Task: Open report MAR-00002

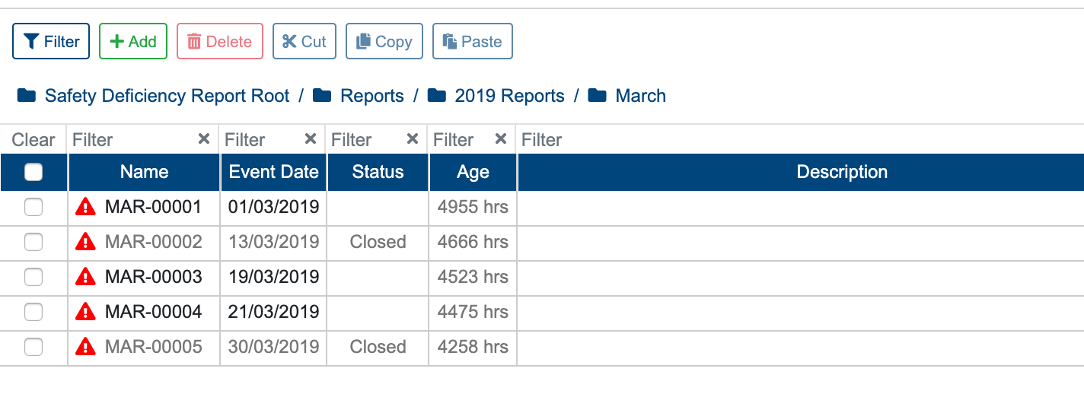Action: (154, 242)
